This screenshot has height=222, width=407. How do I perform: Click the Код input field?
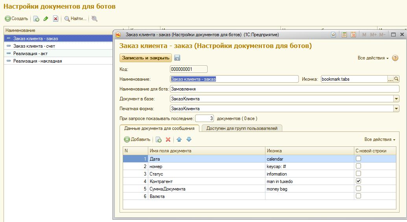click(x=189, y=69)
